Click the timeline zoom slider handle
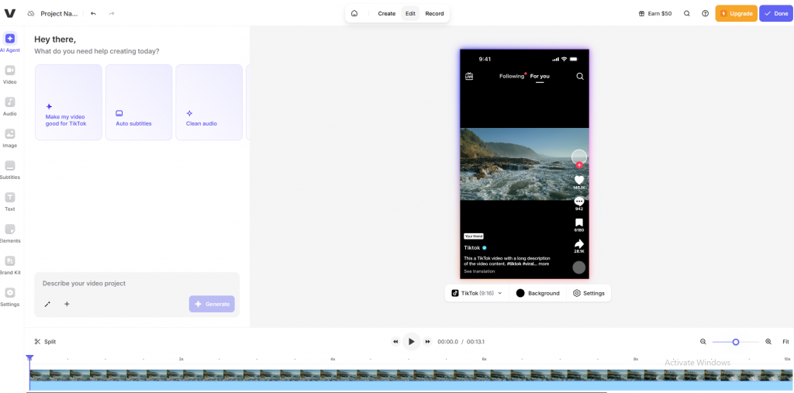Image resolution: width=794 pixels, height=393 pixels. tap(736, 342)
